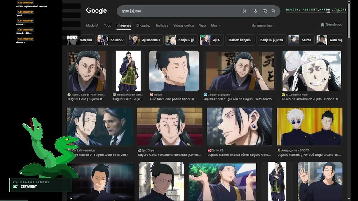358x201 pixels.
Task: Open first Jujutsu Kaisen Wiki Geto thumbnail
Action: (x=87, y=71)
